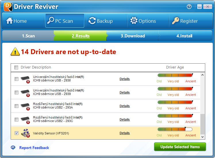Click the driver list scroll-up arrow
The image size is (215, 158).
[x=202, y=75]
